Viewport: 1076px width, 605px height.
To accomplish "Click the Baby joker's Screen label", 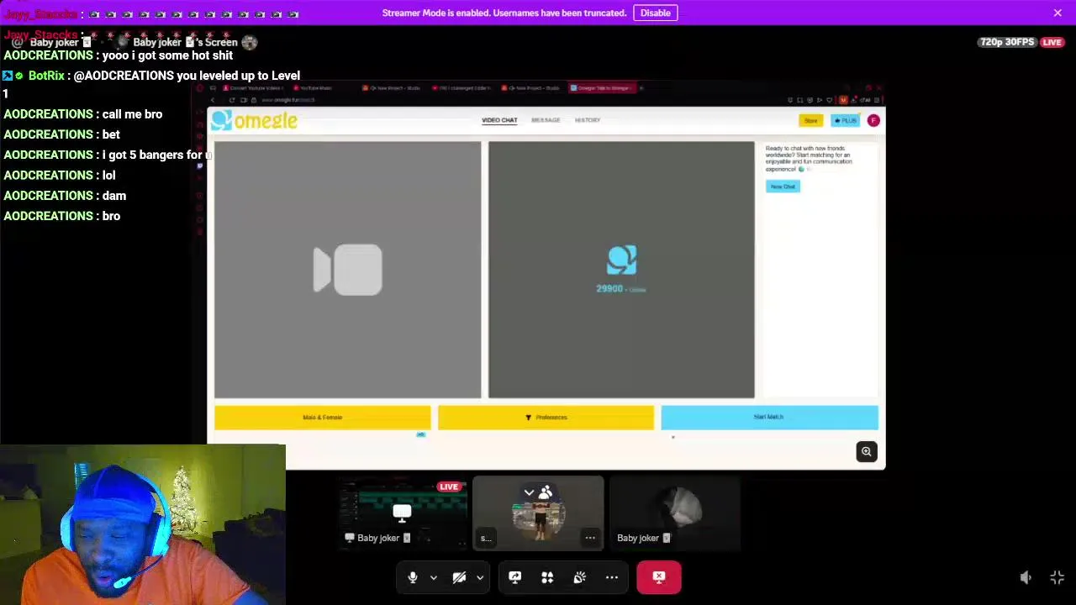I will pyautogui.click(x=185, y=42).
